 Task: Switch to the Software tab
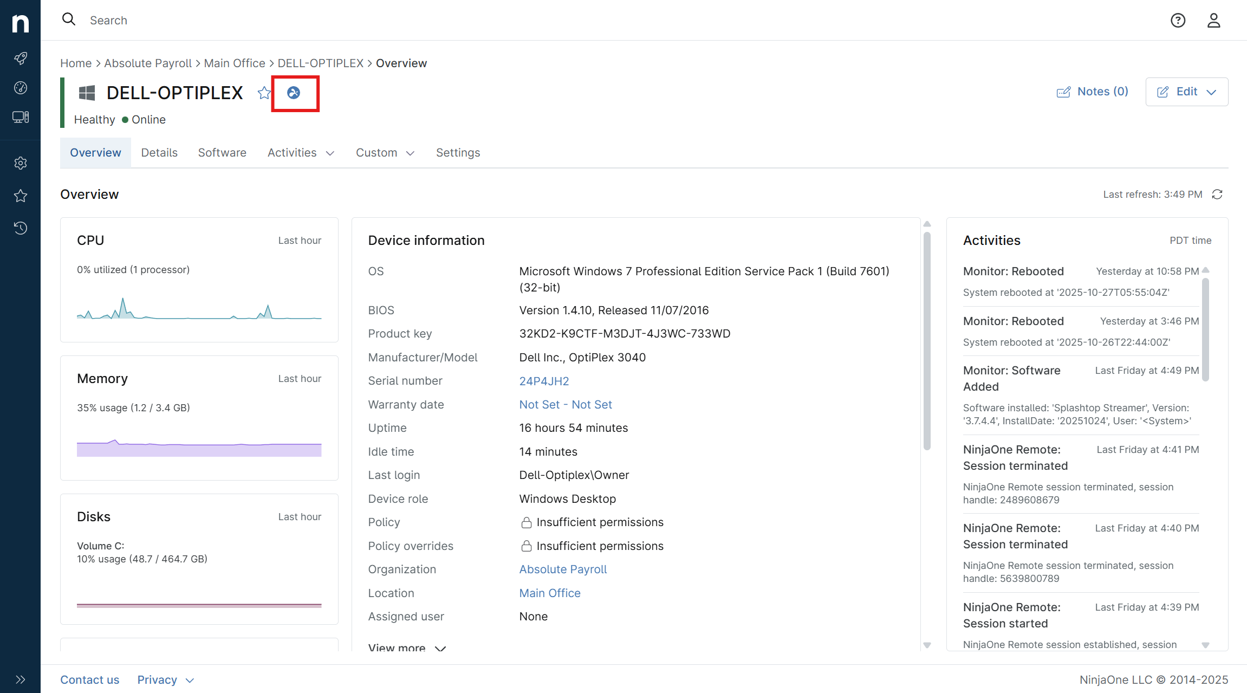(222, 153)
